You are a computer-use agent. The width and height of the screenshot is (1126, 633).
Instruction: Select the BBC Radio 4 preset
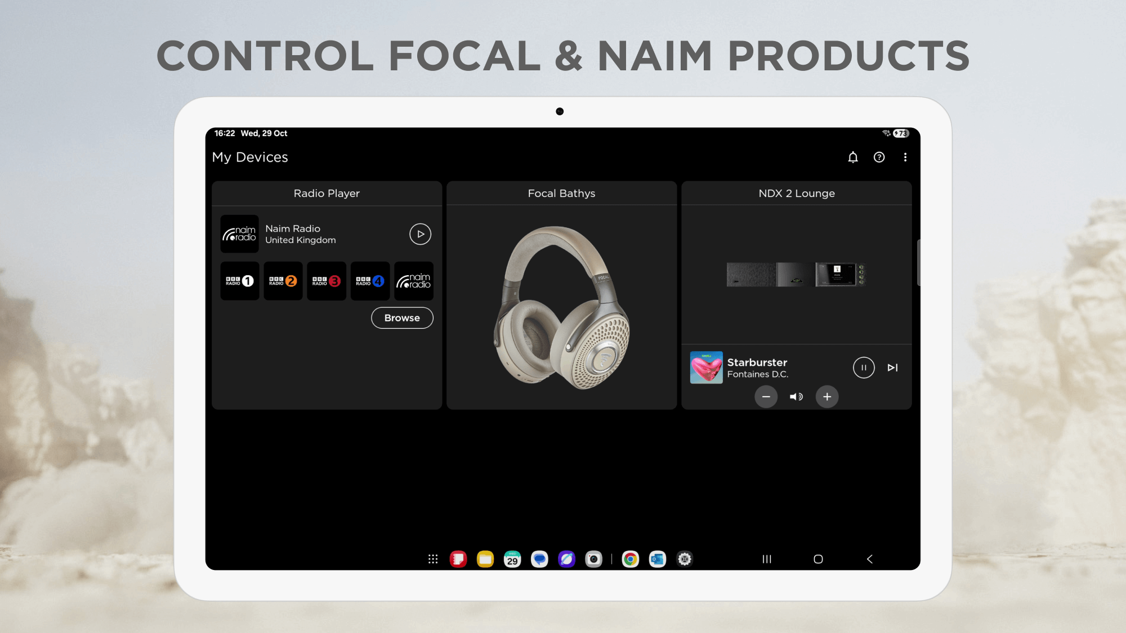[370, 281]
